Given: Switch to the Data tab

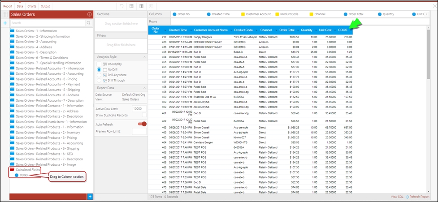Looking at the screenshot, I should tap(20, 6).
